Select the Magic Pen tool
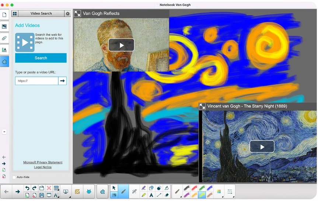The image size is (318, 201). click(134, 192)
